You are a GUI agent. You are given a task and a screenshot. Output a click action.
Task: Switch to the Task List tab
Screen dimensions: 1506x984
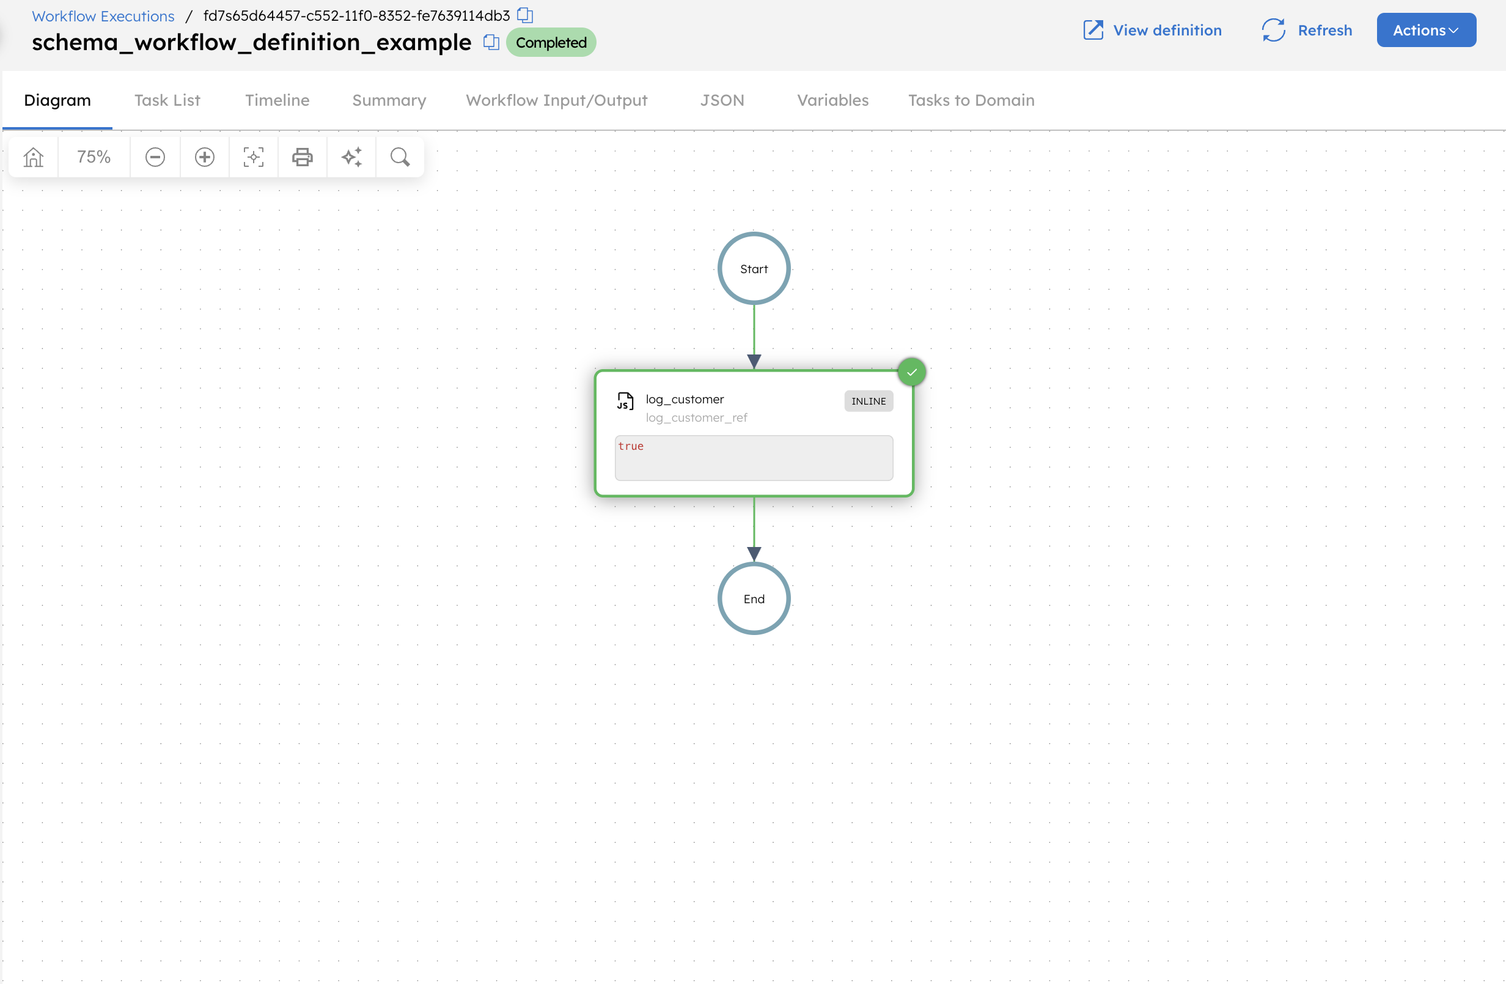[167, 100]
